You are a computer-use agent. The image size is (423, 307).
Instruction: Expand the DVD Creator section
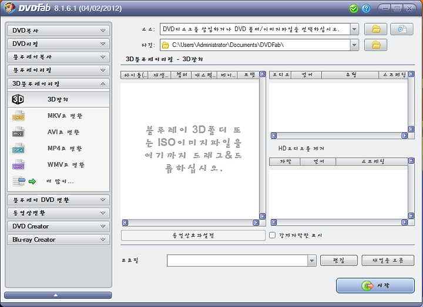coord(58,226)
